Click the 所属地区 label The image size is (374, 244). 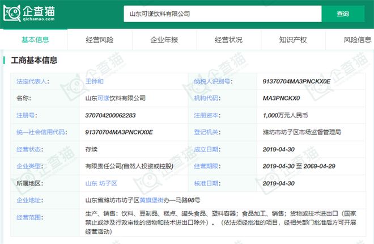pos(29,183)
